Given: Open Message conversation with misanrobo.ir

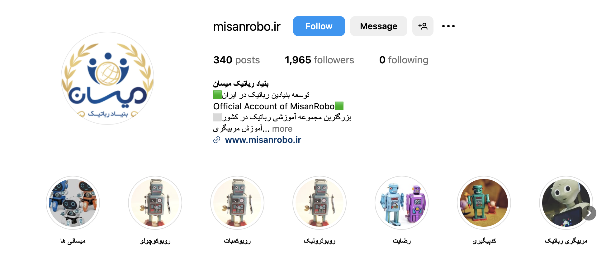Looking at the screenshot, I should [x=378, y=26].
